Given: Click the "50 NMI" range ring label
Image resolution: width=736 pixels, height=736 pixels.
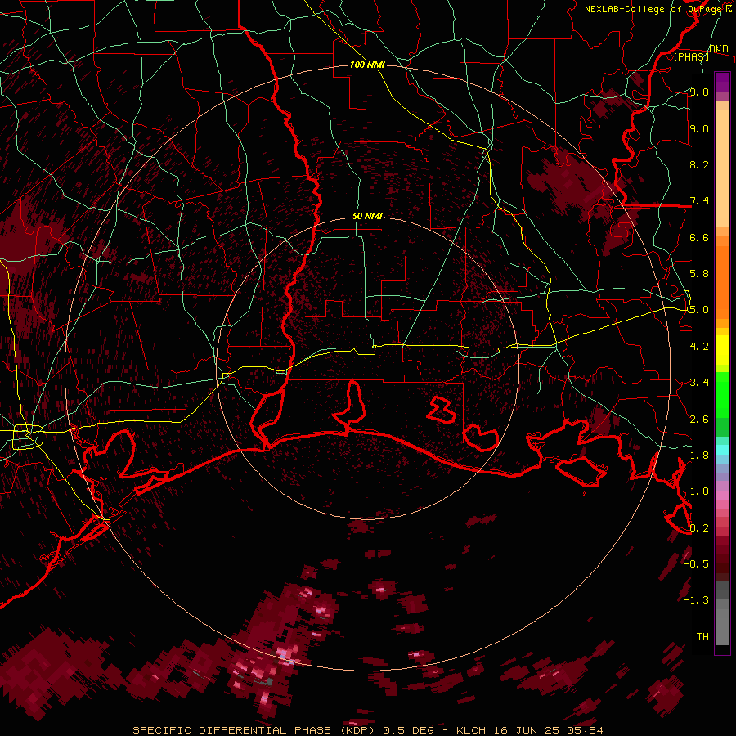Looking at the screenshot, I should pyautogui.click(x=367, y=217).
